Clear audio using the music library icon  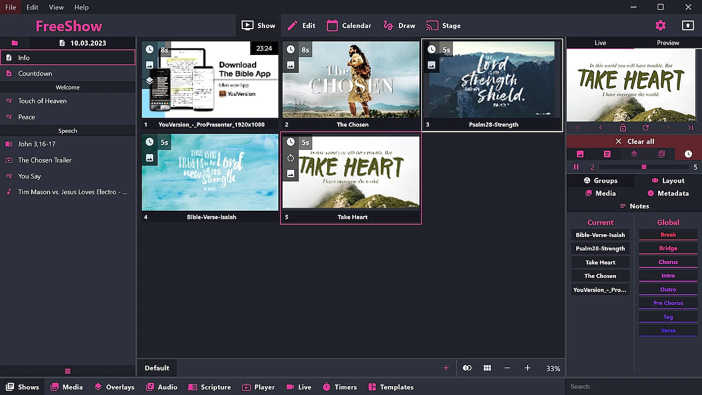coord(661,154)
